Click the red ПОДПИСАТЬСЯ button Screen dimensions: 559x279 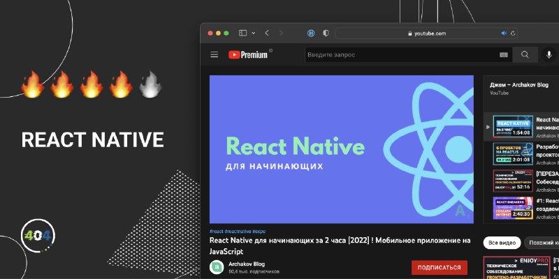[x=440, y=268]
